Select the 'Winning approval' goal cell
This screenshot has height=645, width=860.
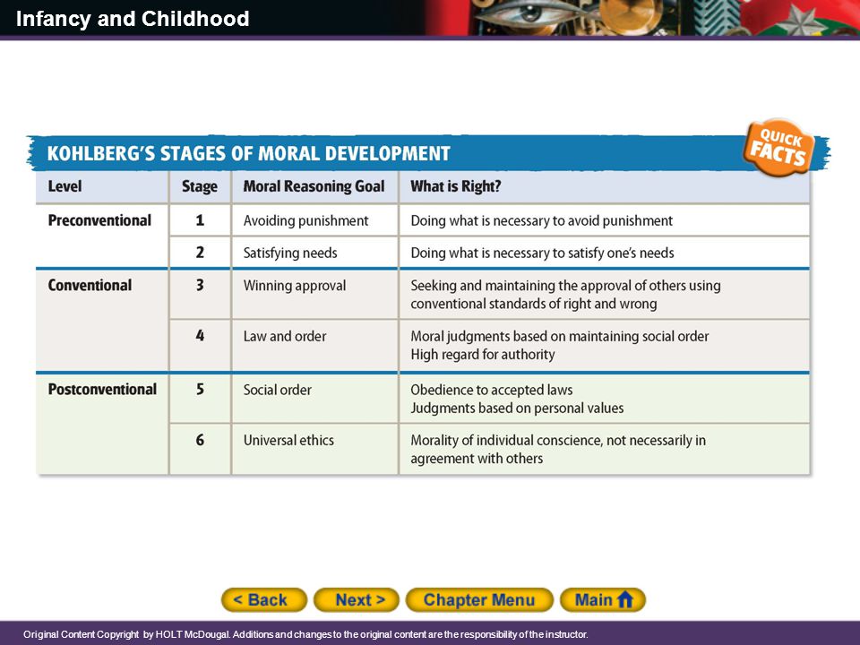314,295
